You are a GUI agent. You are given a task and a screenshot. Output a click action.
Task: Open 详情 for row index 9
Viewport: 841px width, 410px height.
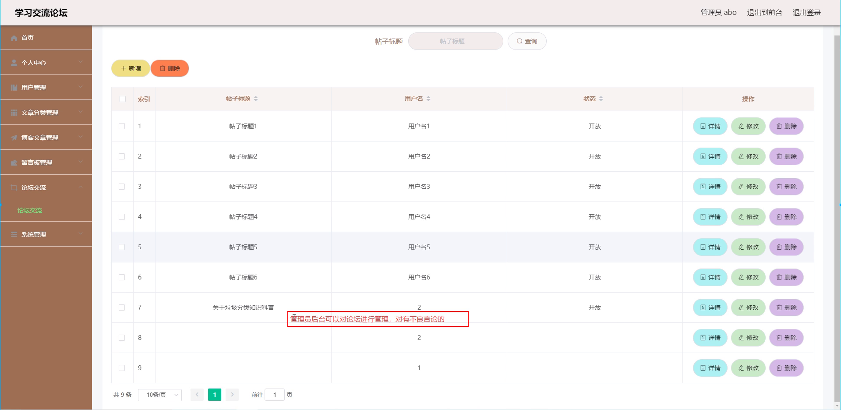(710, 368)
